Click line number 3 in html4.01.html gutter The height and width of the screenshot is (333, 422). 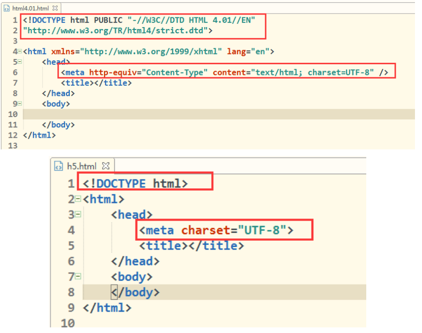(15, 41)
